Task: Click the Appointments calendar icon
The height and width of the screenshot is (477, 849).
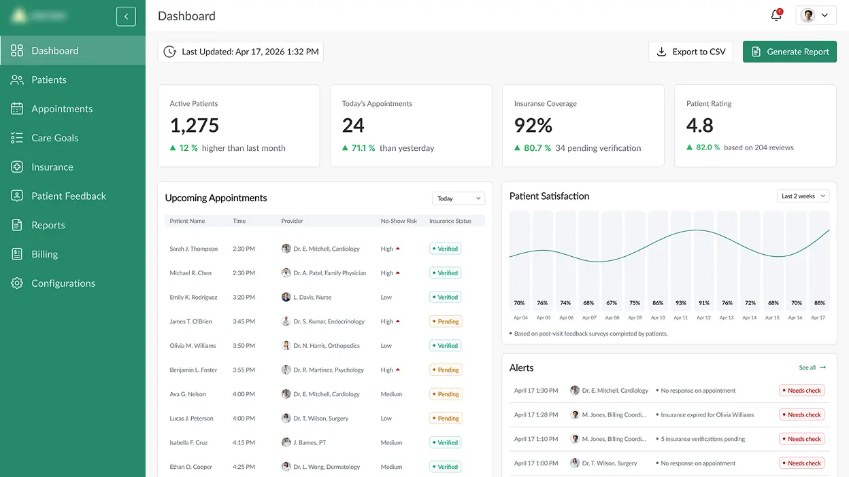Action: tap(17, 109)
